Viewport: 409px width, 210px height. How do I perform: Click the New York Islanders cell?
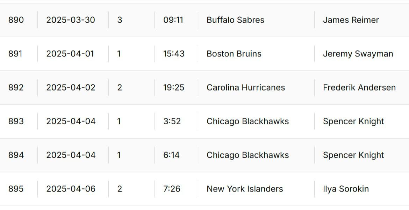245,189
